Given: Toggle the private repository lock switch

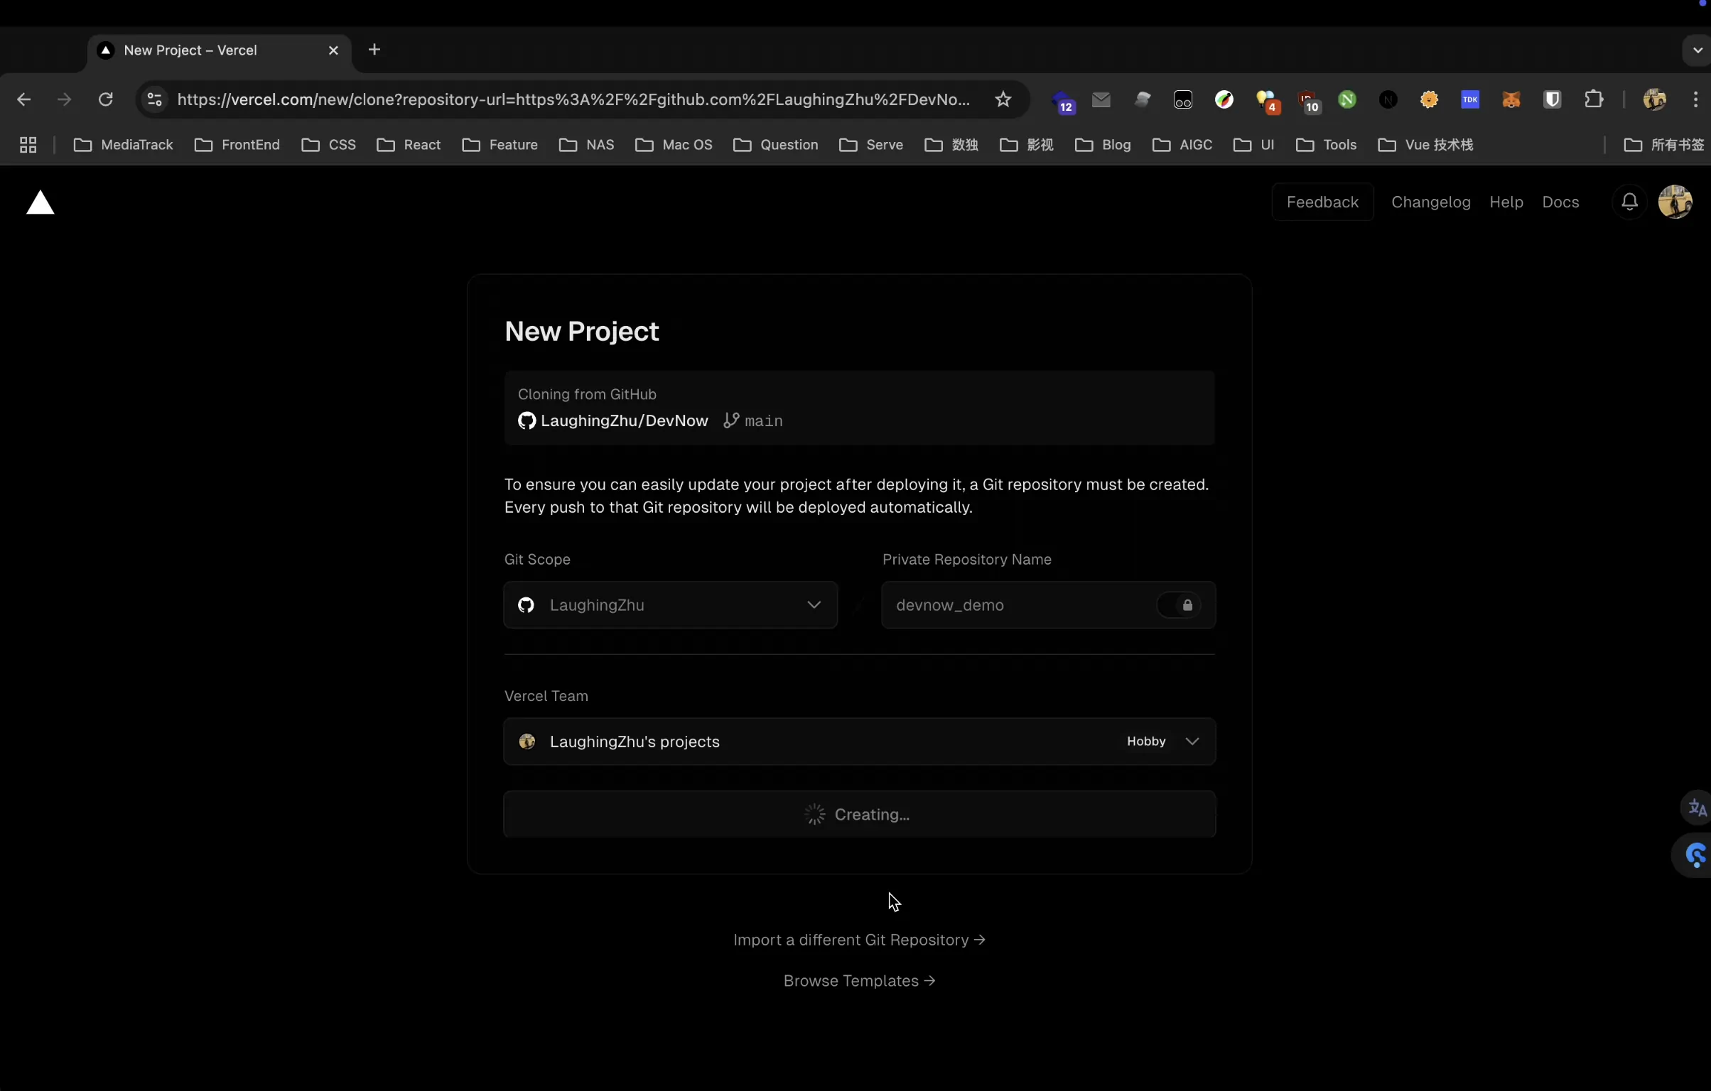Looking at the screenshot, I should pyautogui.click(x=1179, y=605).
